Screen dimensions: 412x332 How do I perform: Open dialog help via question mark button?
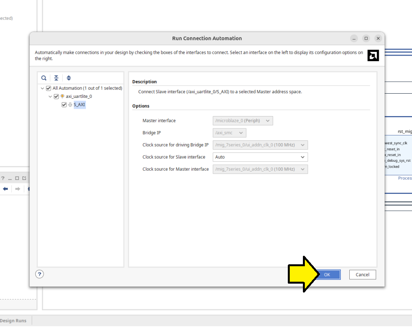(39, 274)
